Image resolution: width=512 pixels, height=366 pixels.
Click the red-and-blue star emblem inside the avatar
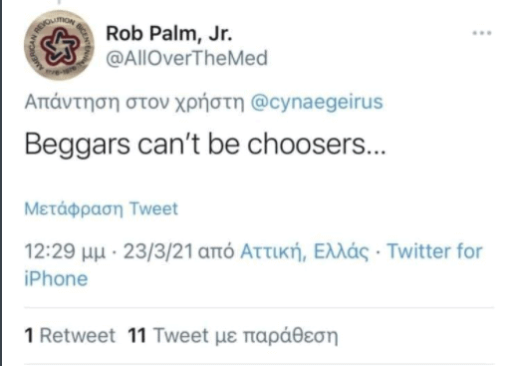click(x=60, y=46)
